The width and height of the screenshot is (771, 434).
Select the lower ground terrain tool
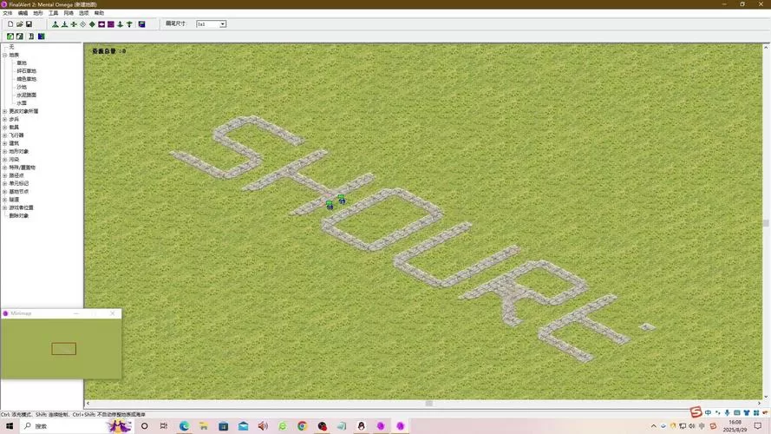pyautogui.click(x=64, y=24)
